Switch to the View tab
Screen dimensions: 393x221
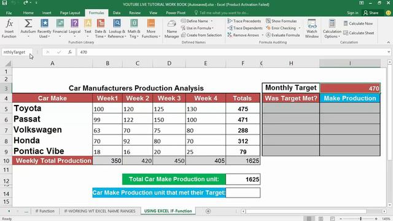153,13
